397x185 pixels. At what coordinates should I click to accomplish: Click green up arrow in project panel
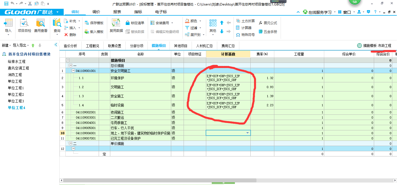click(33, 45)
